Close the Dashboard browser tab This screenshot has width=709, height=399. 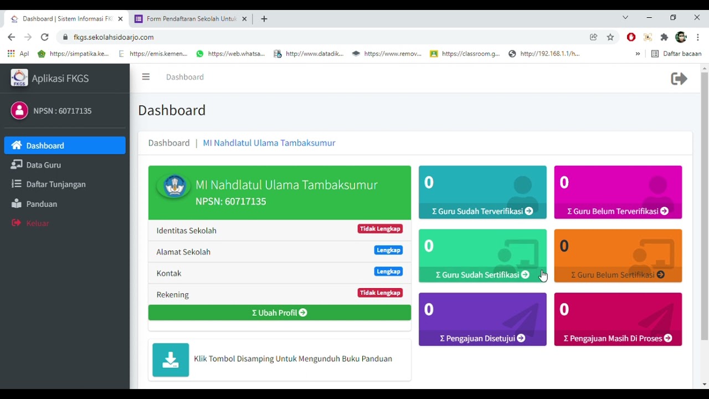tap(120, 19)
